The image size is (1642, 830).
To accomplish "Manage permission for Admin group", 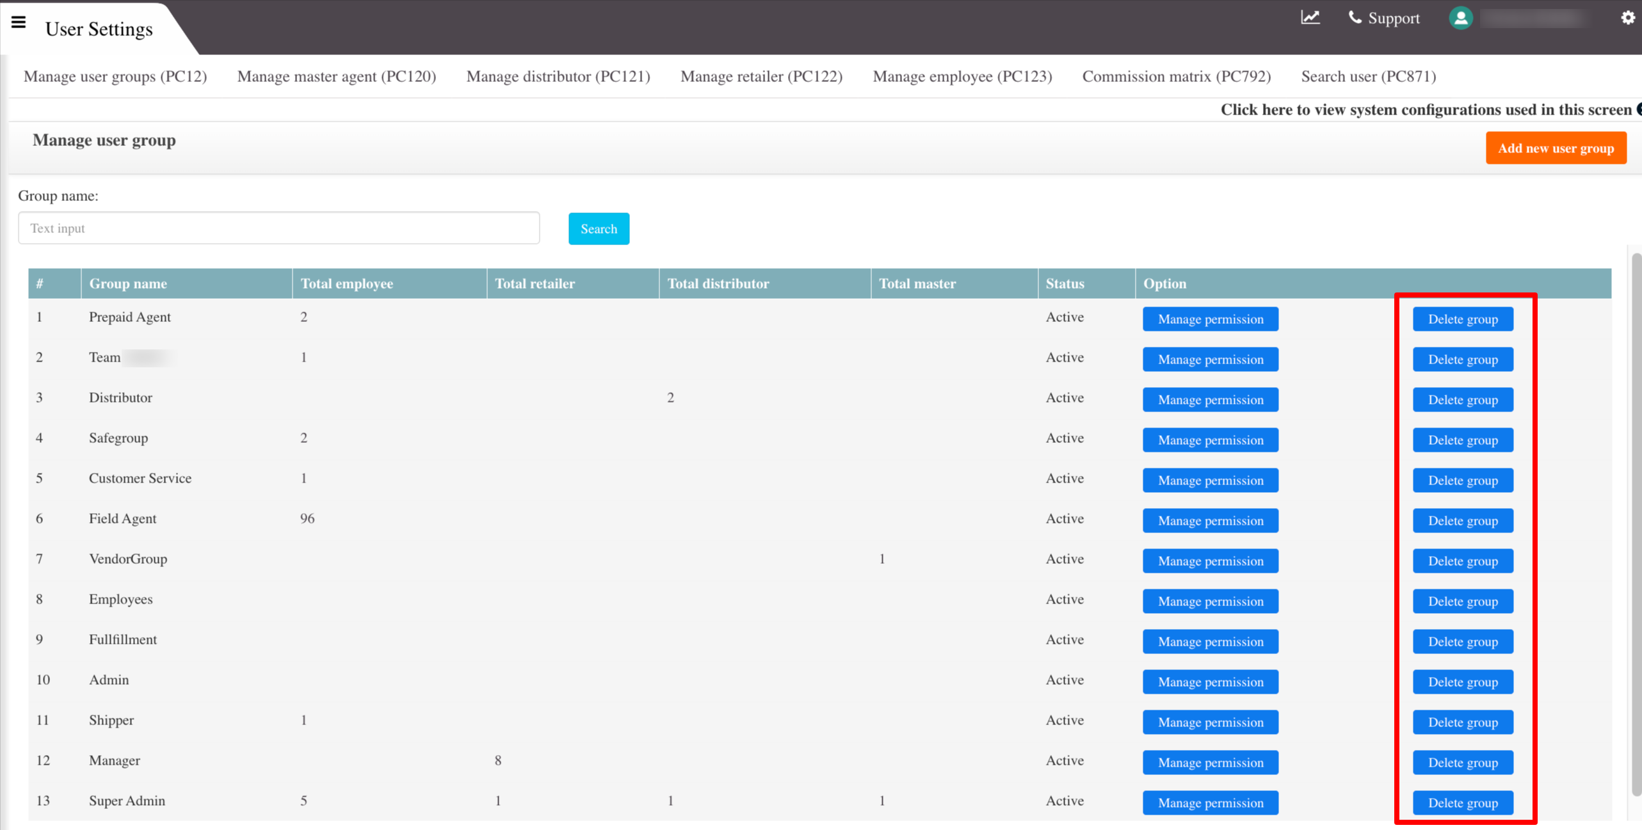I will point(1211,682).
